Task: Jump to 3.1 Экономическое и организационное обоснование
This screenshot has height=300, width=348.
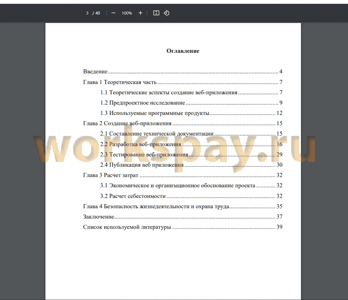Action: point(191,186)
